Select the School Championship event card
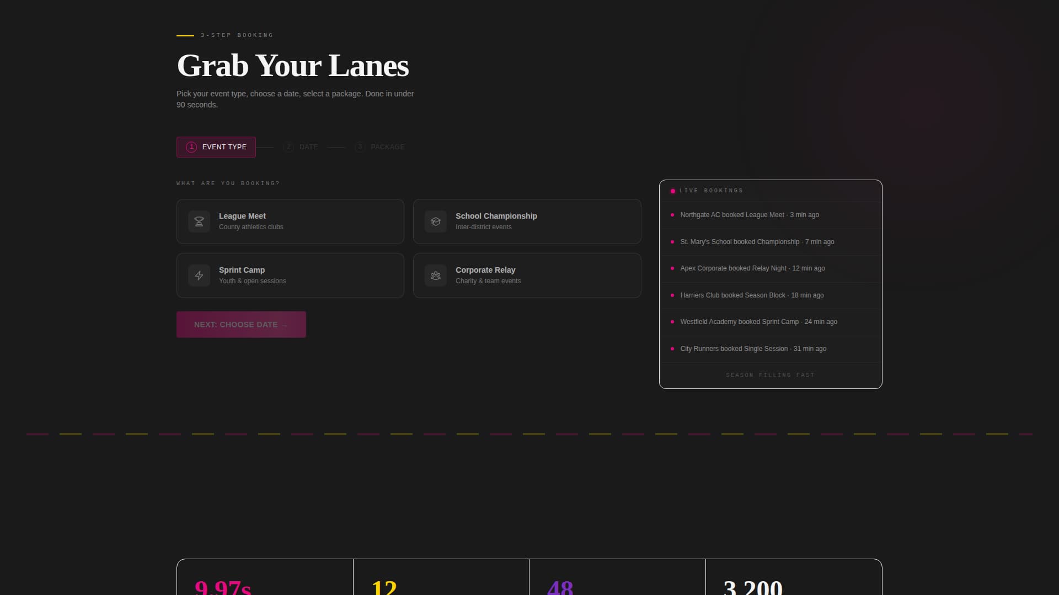The image size is (1059, 595). click(x=527, y=221)
